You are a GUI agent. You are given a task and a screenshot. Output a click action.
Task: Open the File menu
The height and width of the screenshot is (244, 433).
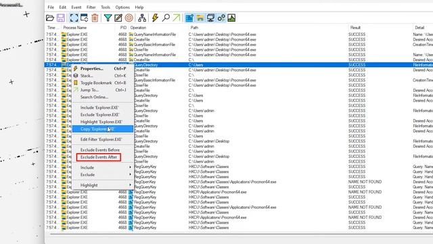point(51,7)
